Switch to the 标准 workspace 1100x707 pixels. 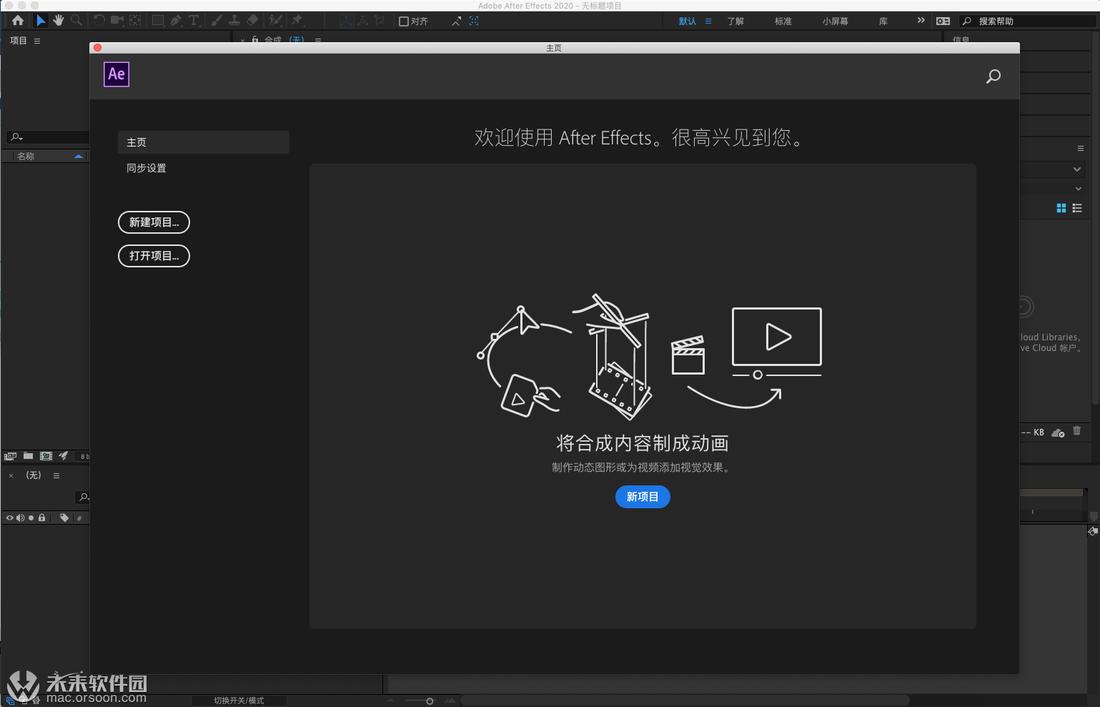click(x=783, y=21)
